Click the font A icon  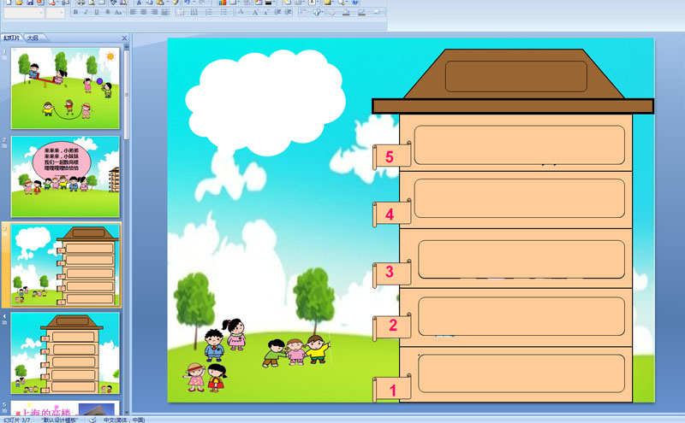[x=241, y=12]
